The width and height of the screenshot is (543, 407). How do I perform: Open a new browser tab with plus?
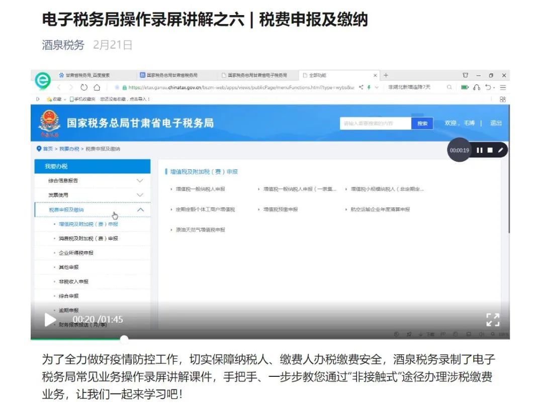[x=386, y=75]
